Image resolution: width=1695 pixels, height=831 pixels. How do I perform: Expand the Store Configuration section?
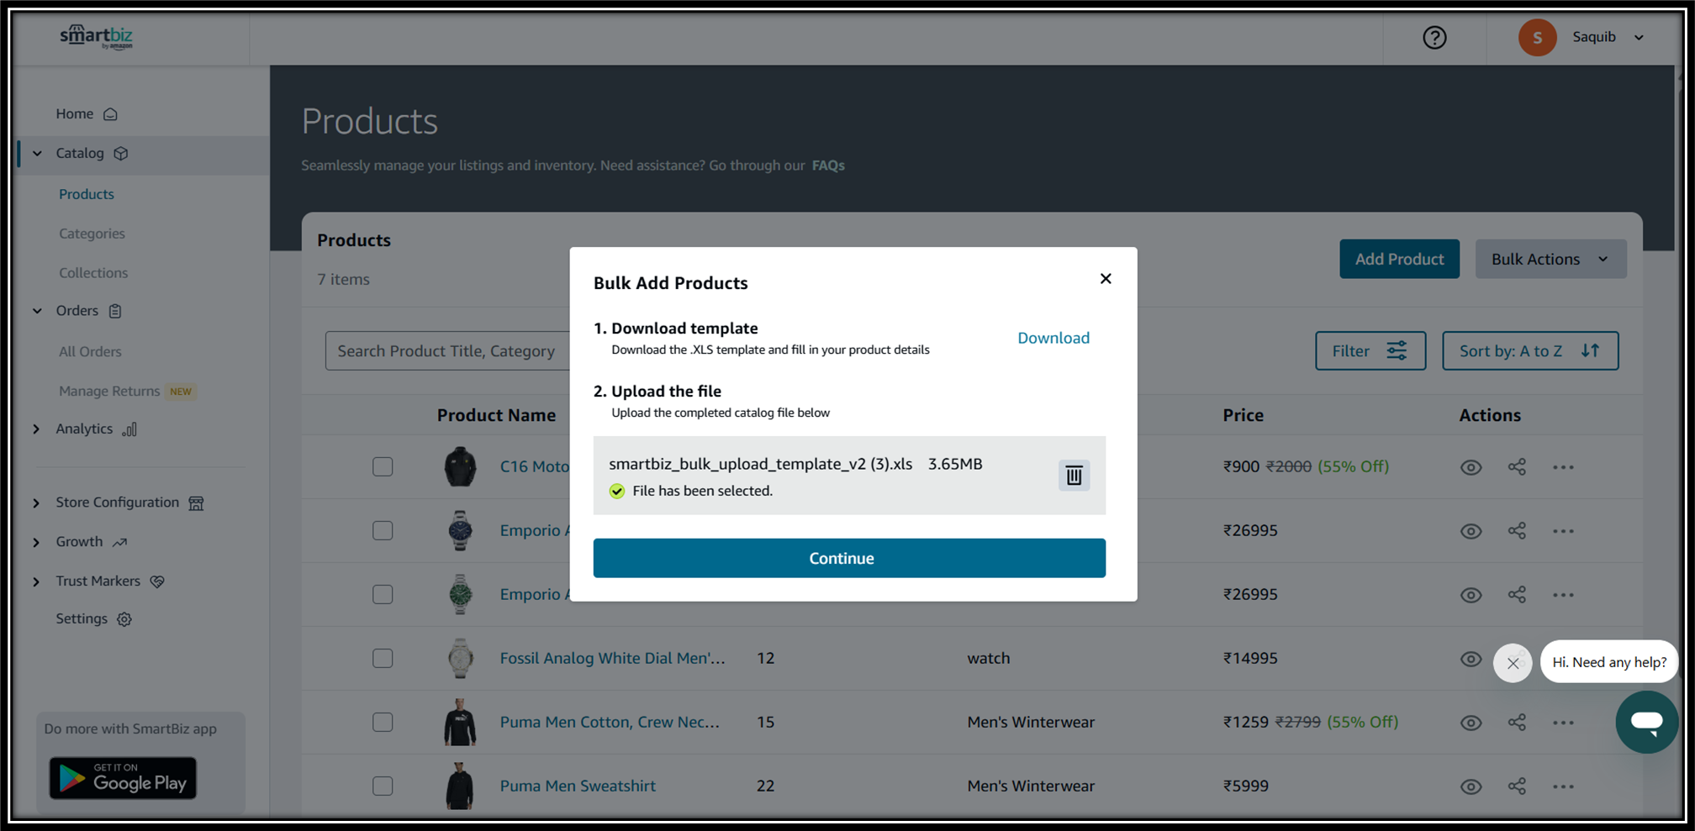click(36, 502)
